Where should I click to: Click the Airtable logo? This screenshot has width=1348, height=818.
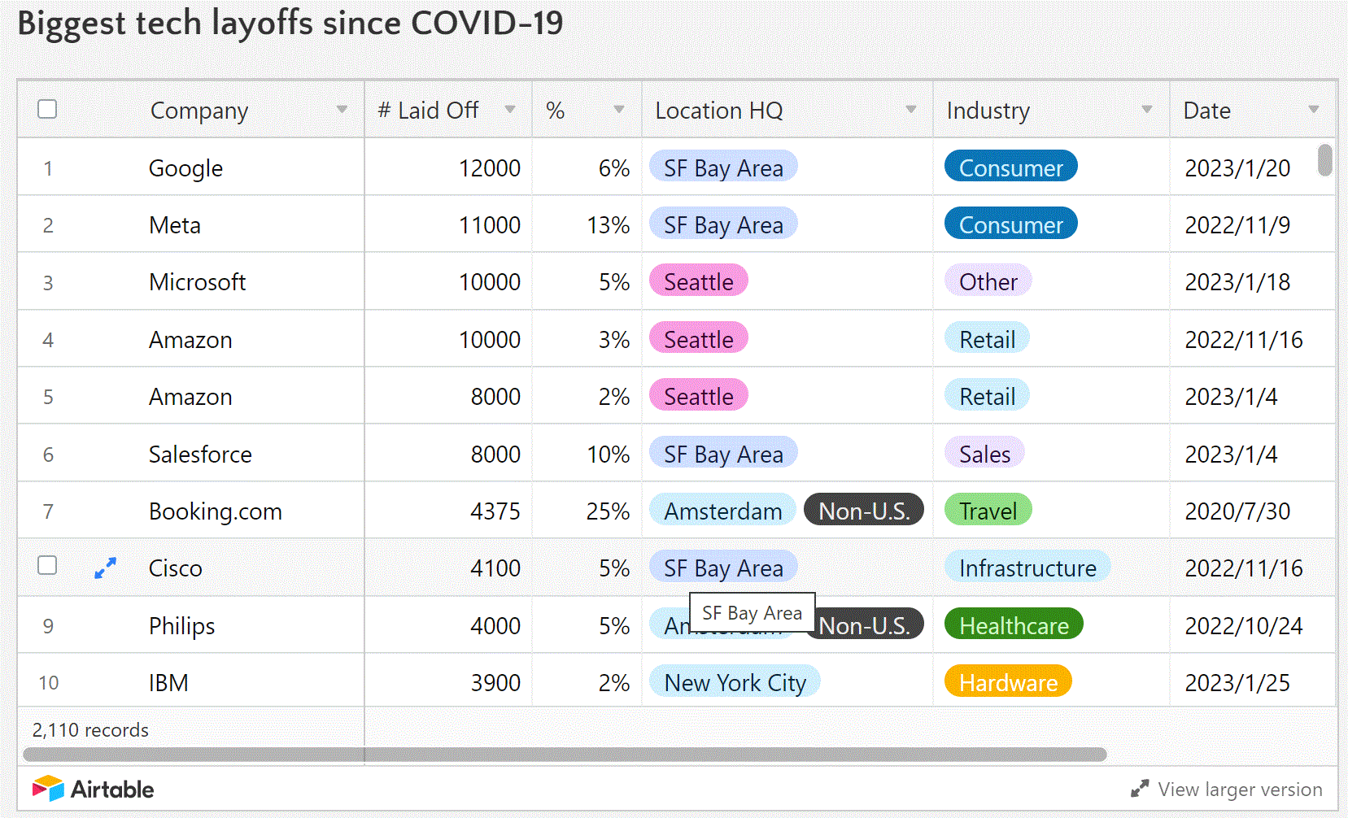click(93, 789)
